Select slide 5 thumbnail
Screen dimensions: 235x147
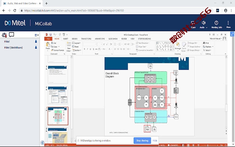tap(58, 74)
